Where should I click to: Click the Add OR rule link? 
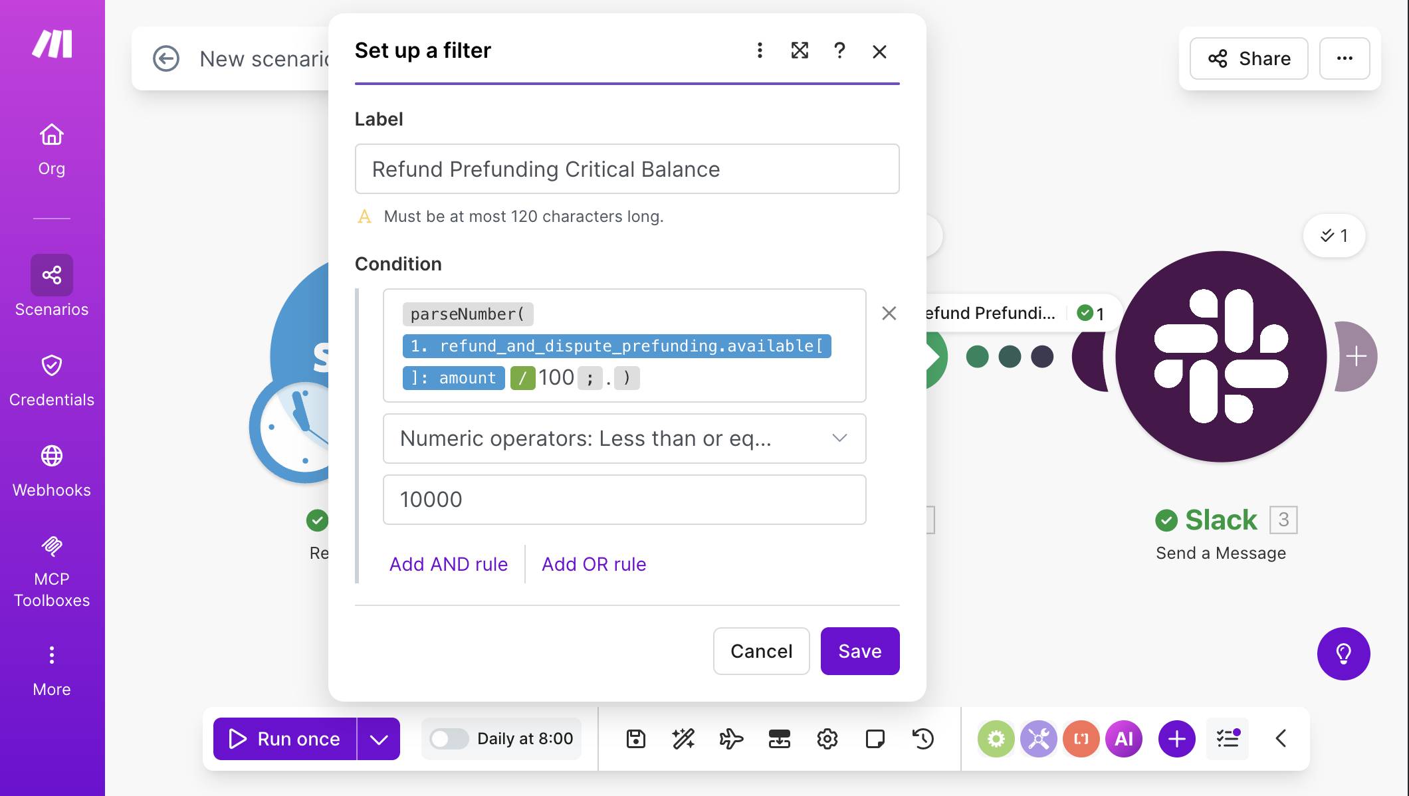click(x=594, y=564)
